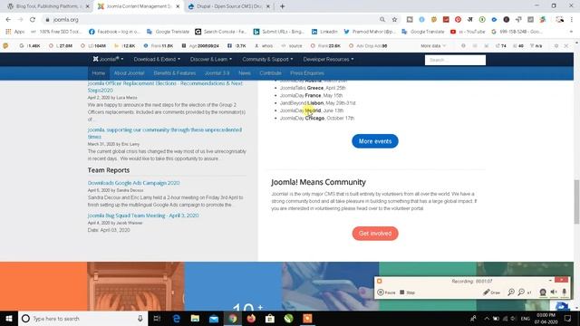This screenshot has width=580, height=326.
Task: Open the Chrome three-dot menu
Action: point(572,20)
